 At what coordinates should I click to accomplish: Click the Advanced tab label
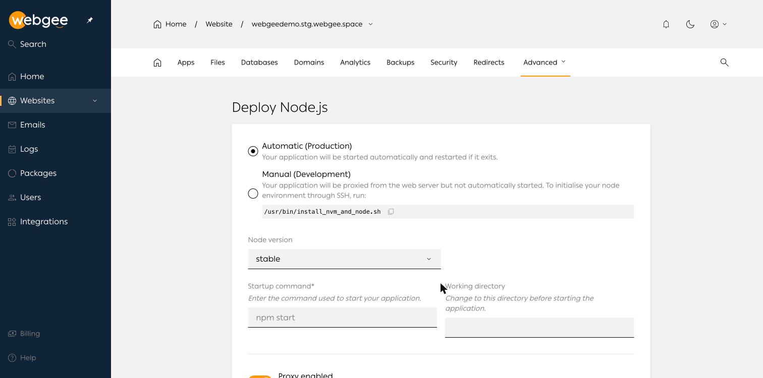(x=540, y=62)
